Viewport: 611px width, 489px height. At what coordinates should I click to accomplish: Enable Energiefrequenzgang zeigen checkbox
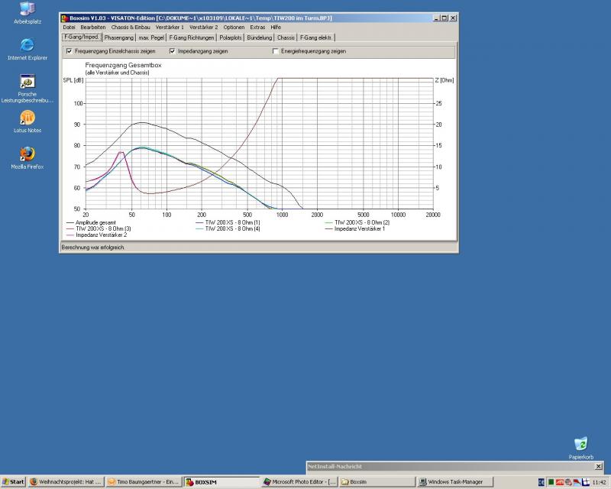click(276, 51)
